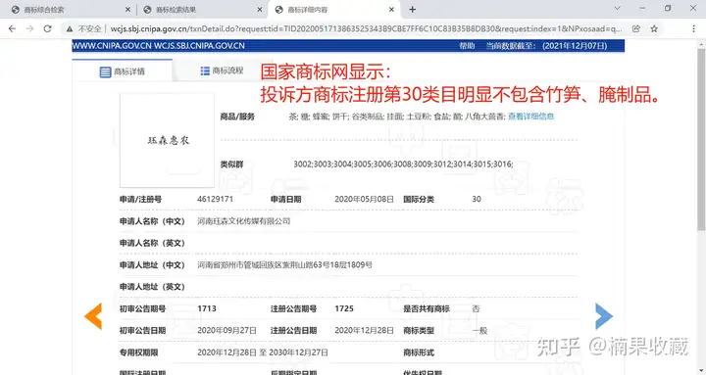
Task: Click the not-secure warning icon in address bar
Action: (70, 28)
